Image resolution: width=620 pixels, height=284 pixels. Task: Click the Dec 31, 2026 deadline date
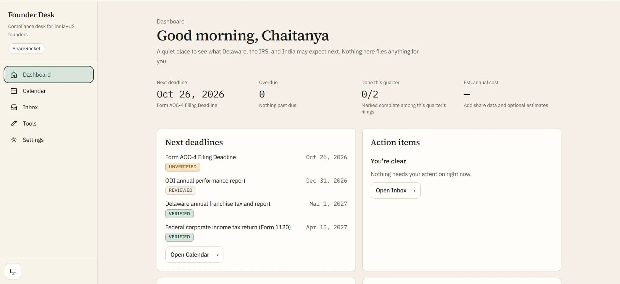(x=326, y=181)
